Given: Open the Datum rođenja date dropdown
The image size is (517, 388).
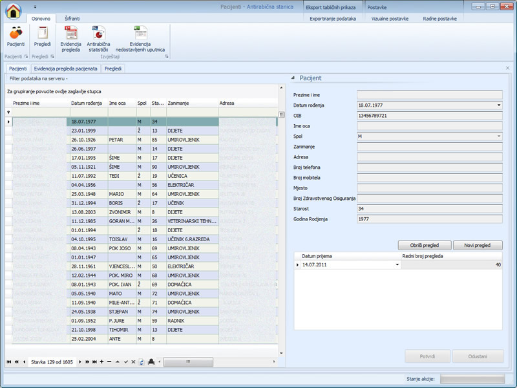Looking at the screenshot, I should click(499, 105).
